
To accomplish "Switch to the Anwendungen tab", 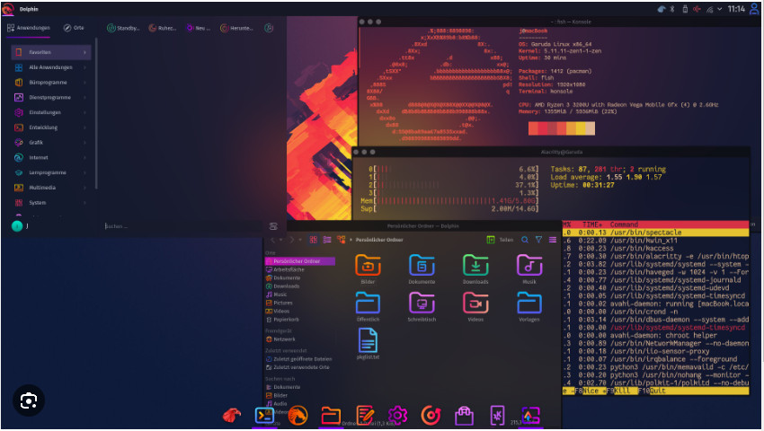I will click(29, 28).
